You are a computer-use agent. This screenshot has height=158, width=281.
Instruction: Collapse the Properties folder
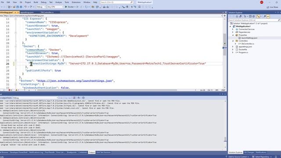click(x=233, y=35)
